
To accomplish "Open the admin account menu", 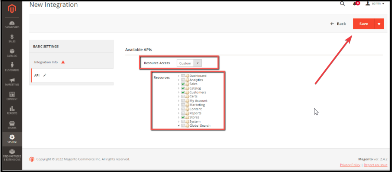I will pyautogui.click(x=375, y=4).
